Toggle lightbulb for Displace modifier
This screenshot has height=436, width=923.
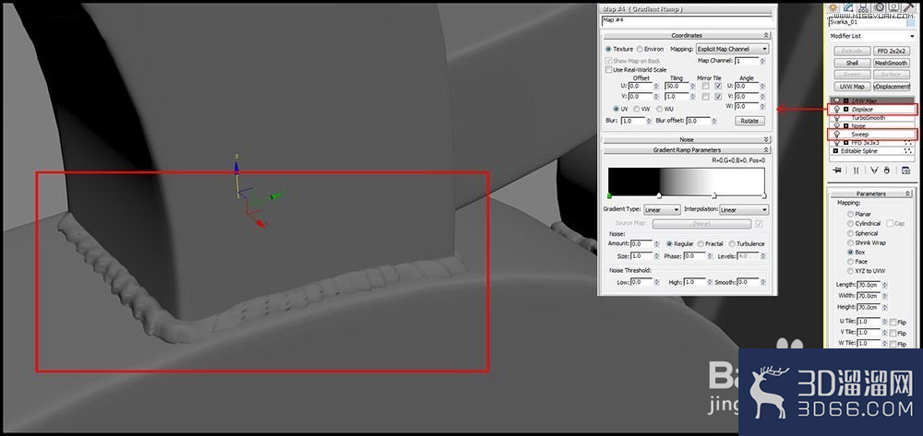click(837, 110)
